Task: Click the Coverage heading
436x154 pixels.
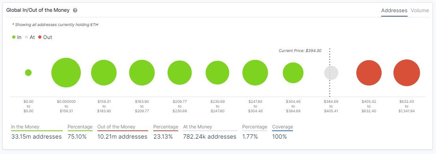Action: (283, 127)
